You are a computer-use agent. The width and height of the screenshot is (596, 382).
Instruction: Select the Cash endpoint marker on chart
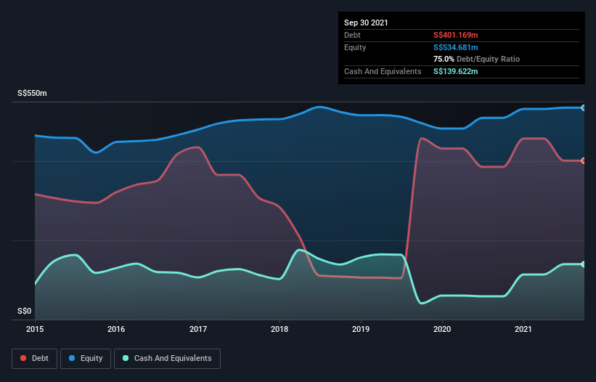click(x=584, y=264)
